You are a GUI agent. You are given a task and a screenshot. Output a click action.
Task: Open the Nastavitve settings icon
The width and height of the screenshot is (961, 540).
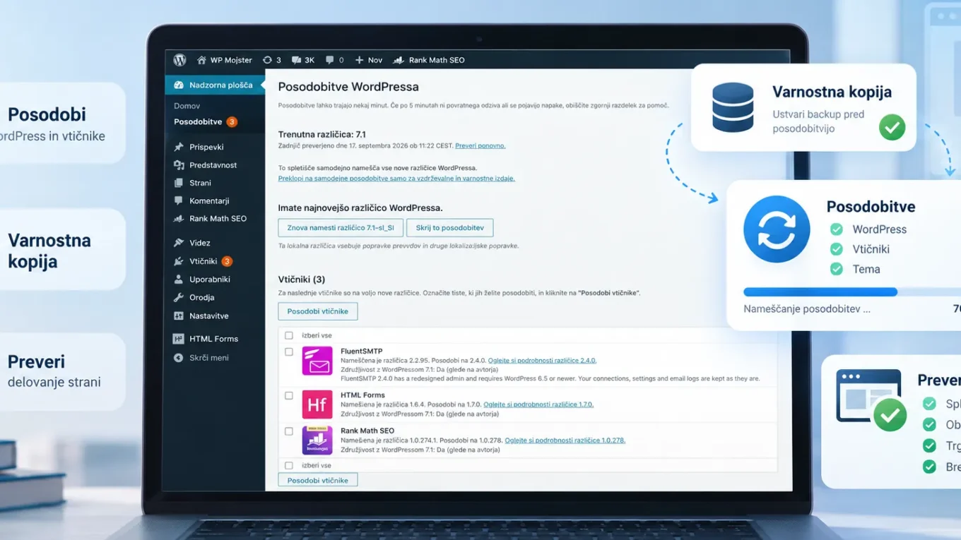tap(179, 316)
